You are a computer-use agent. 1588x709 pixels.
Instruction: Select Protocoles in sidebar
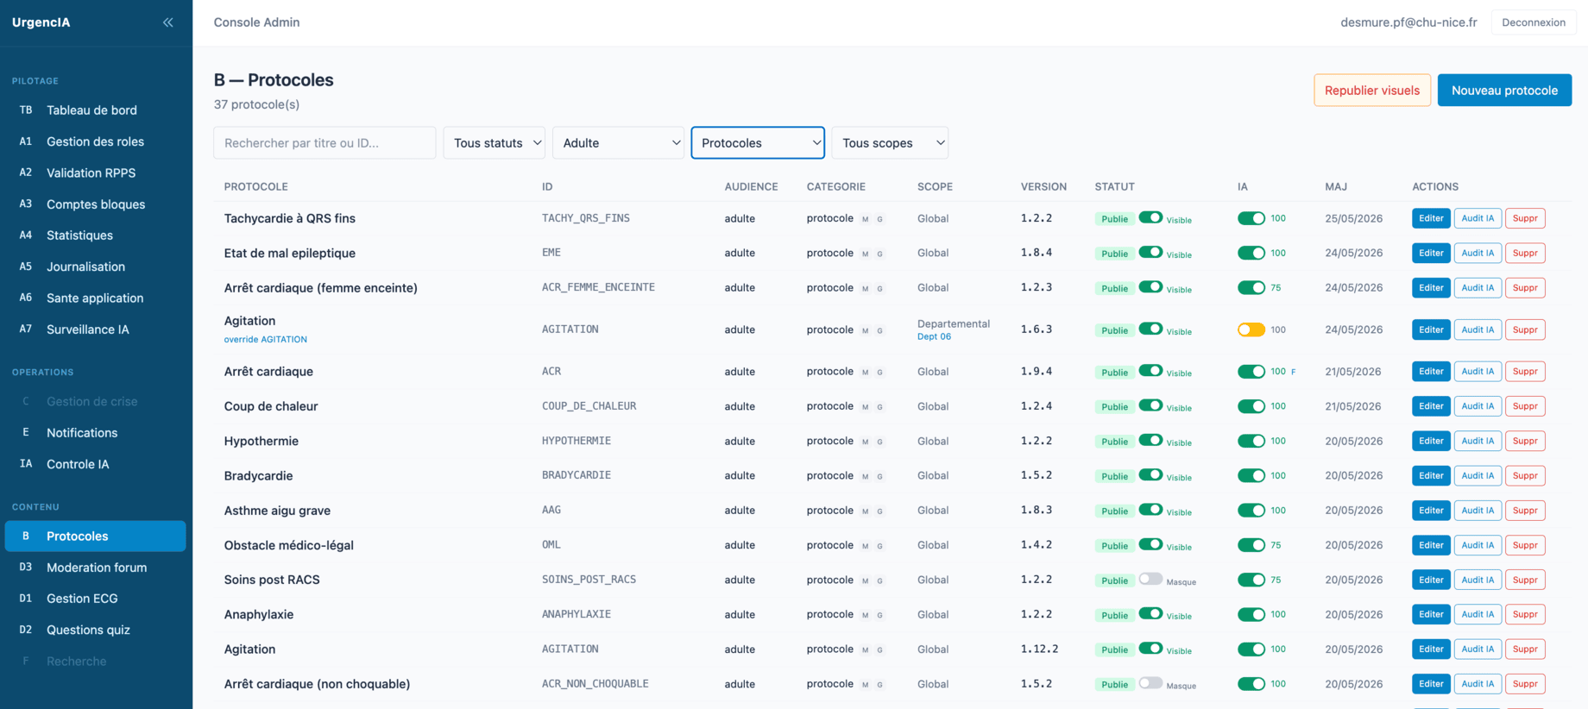pos(95,536)
